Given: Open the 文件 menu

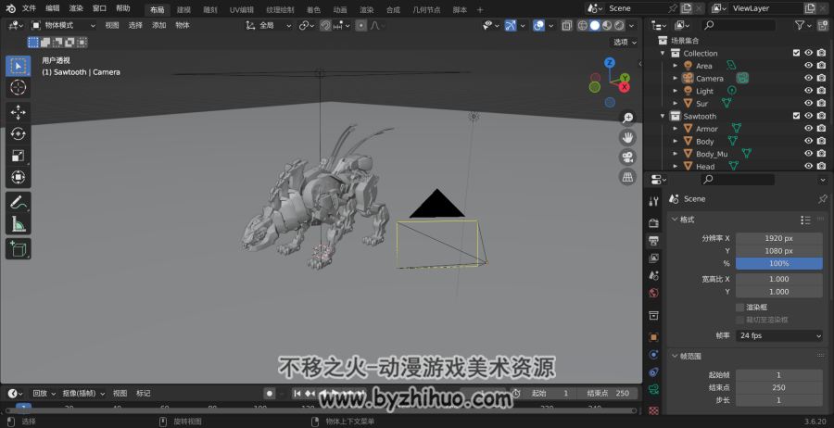Looking at the screenshot, I should (x=30, y=8).
